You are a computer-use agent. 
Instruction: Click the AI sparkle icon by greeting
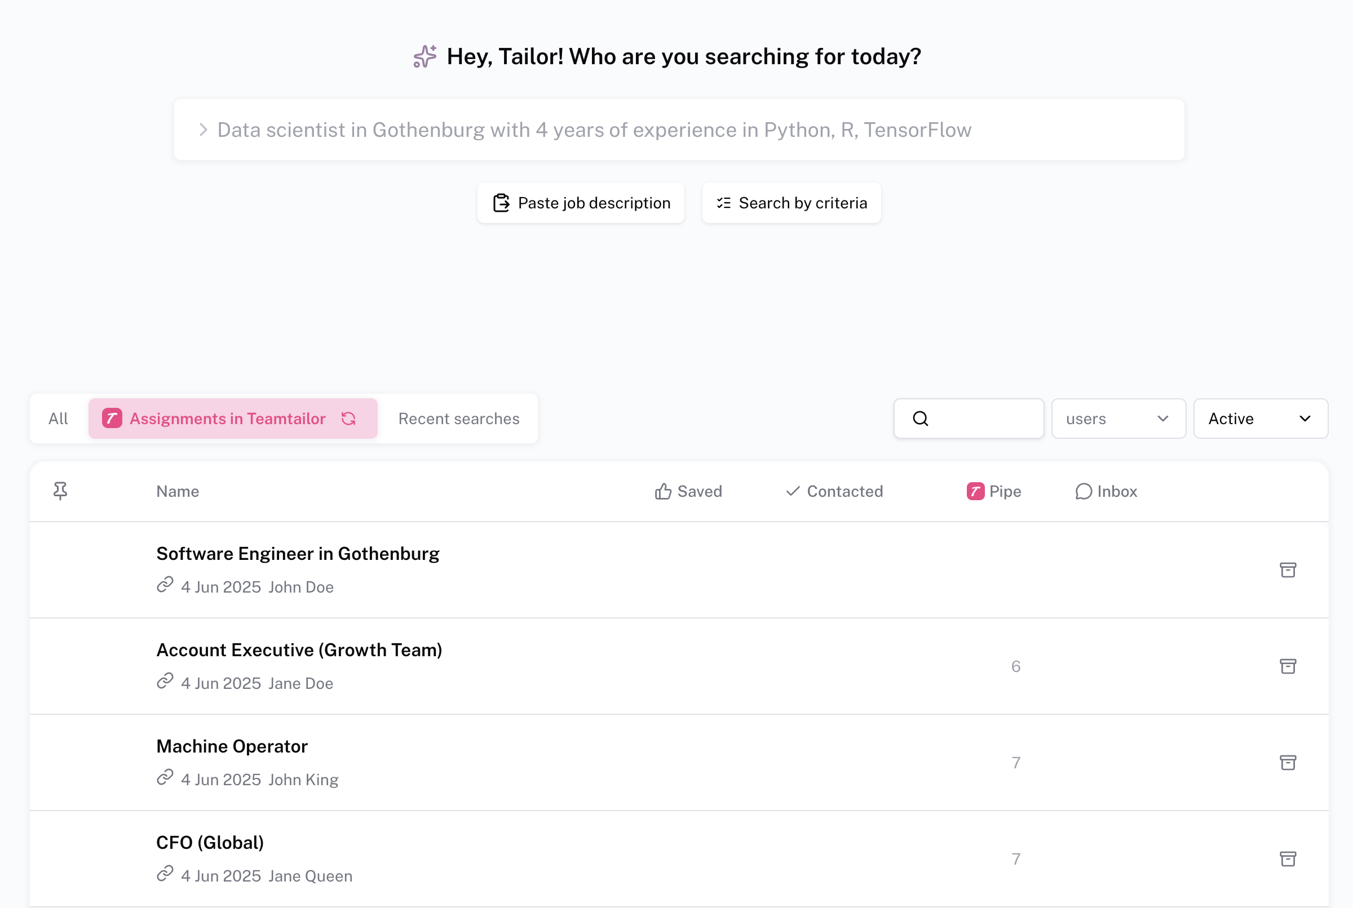tap(425, 57)
